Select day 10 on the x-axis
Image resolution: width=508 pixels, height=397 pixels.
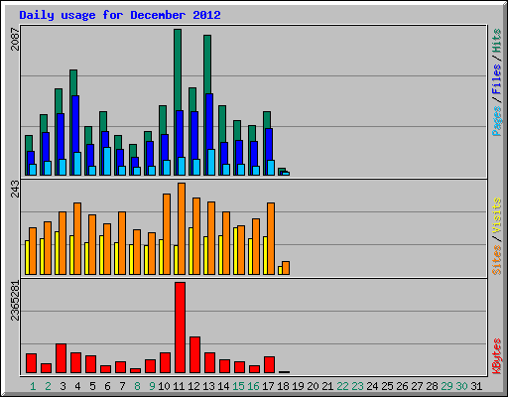click(x=164, y=386)
